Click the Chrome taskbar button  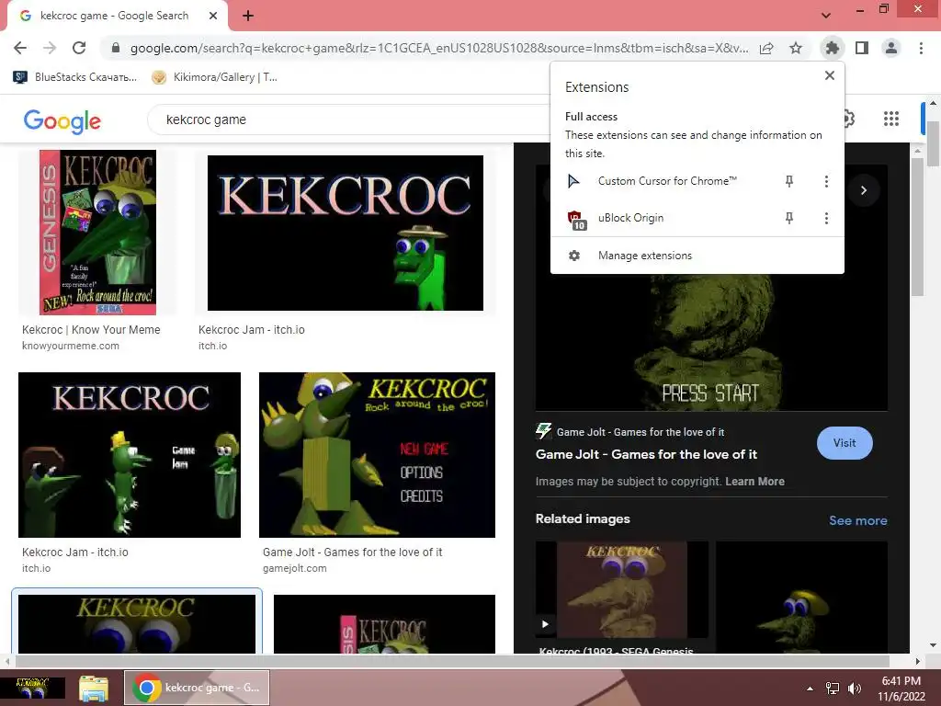[197, 688]
